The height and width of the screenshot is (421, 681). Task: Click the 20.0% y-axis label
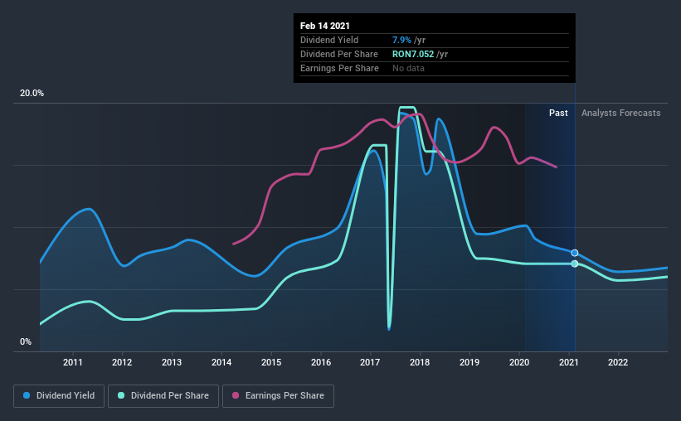32,94
